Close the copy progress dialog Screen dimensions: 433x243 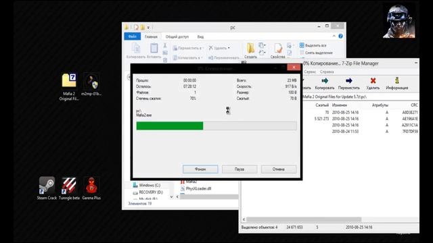(294, 67)
